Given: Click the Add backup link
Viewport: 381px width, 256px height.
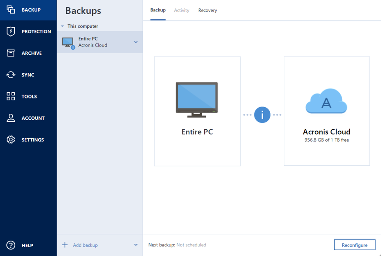Looking at the screenshot, I should pyautogui.click(x=85, y=245).
